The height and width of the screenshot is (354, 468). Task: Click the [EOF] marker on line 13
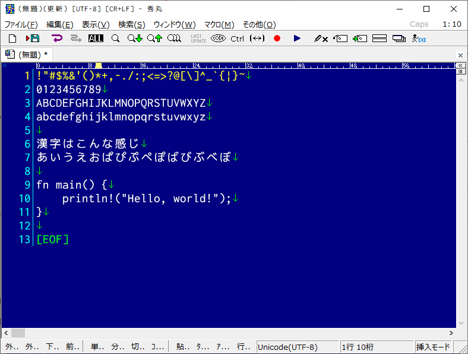(x=52, y=240)
